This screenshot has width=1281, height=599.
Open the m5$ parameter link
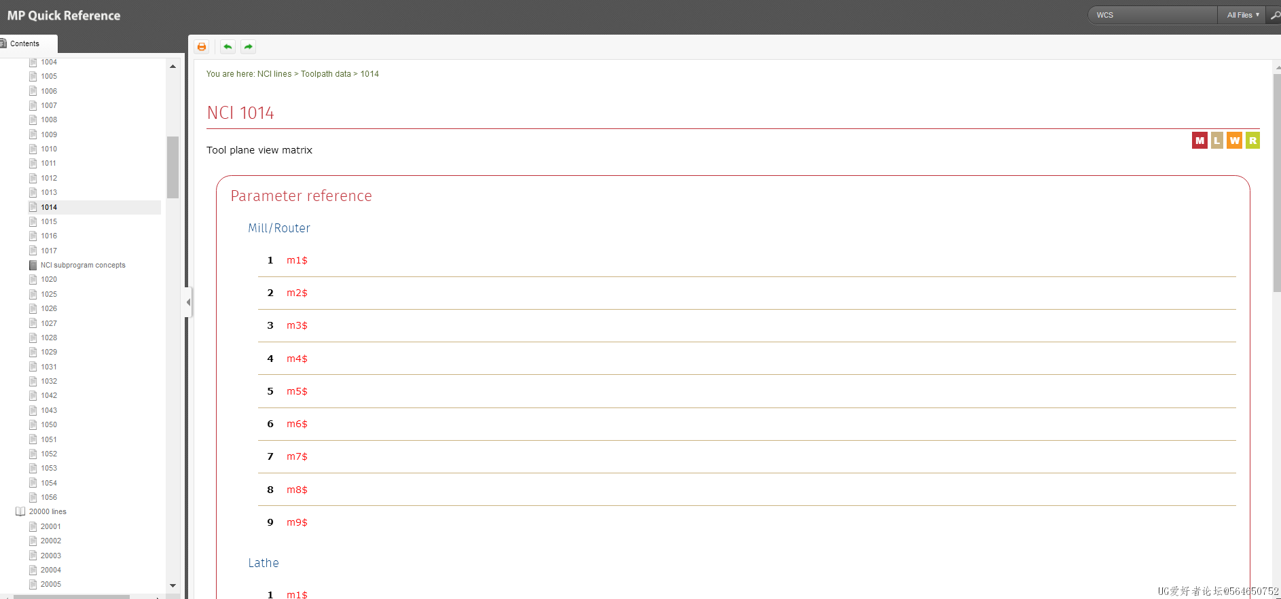[297, 391]
